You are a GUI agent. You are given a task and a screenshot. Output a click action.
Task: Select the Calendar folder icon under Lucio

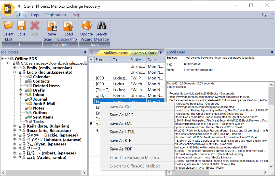(30, 77)
